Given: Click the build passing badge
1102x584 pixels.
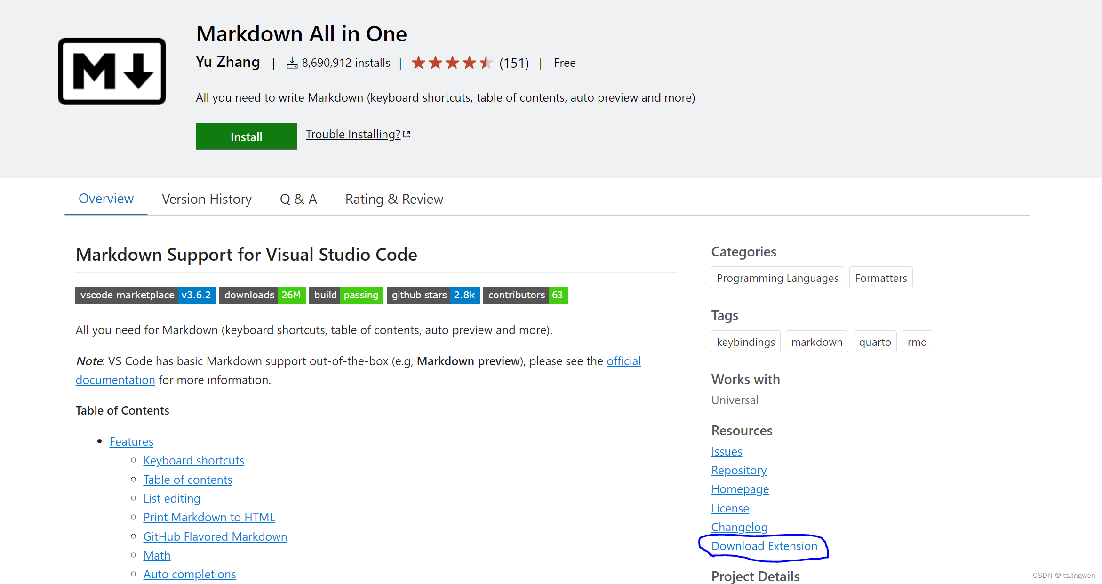Looking at the screenshot, I should click(346, 295).
